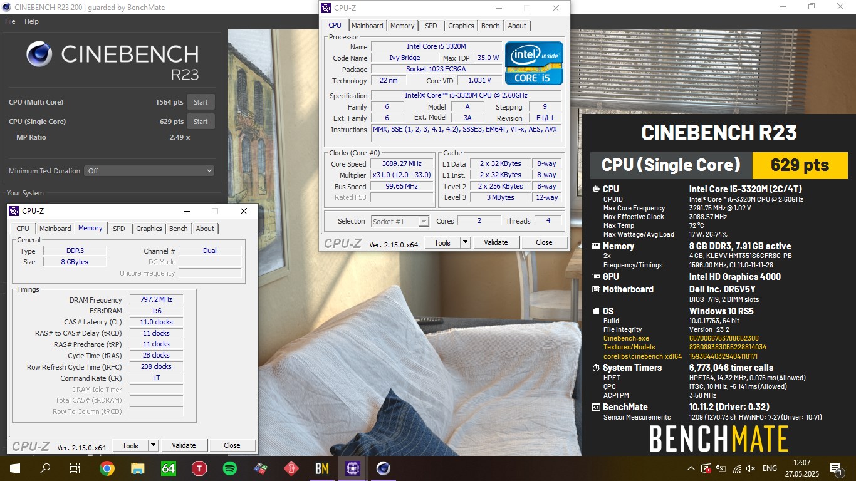Open the colorful squares taskbar icon
Image resolution: width=856 pixels, height=481 pixels.
261,468
